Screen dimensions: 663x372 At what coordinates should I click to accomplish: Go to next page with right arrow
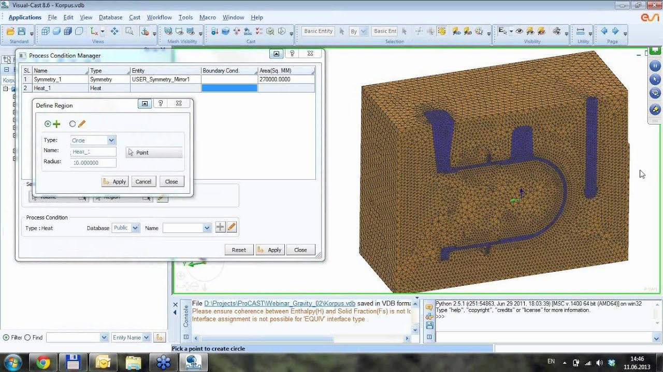coord(615,32)
